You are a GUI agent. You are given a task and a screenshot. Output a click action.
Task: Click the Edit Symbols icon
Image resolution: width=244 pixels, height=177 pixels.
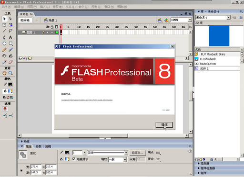[x=166, y=20]
